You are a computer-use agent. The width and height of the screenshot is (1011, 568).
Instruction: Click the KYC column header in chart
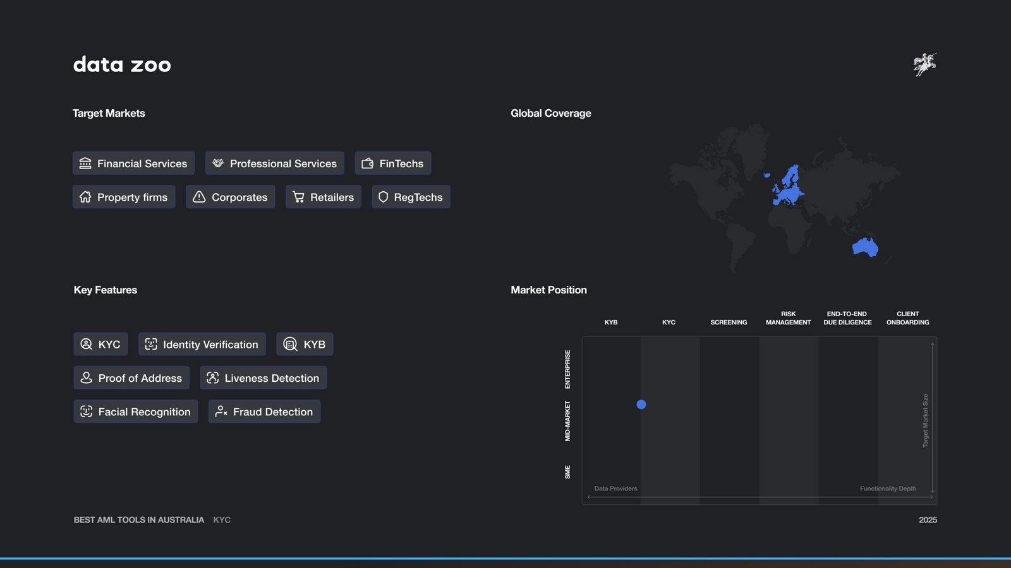pyautogui.click(x=669, y=322)
